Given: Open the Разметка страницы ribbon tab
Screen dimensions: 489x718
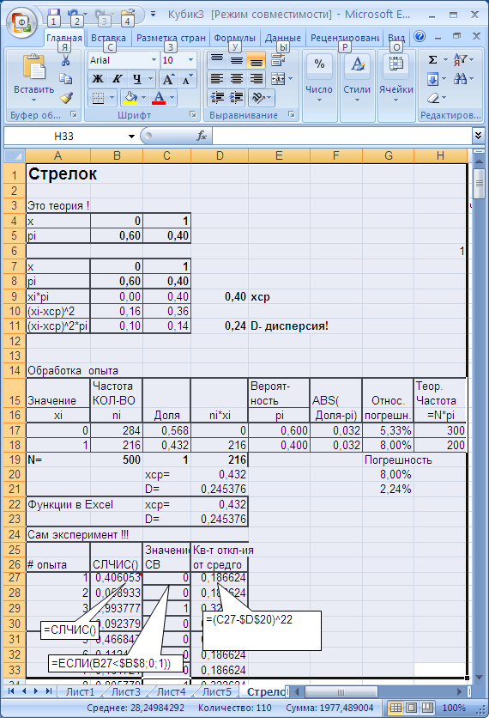Looking at the screenshot, I should [171, 38].
